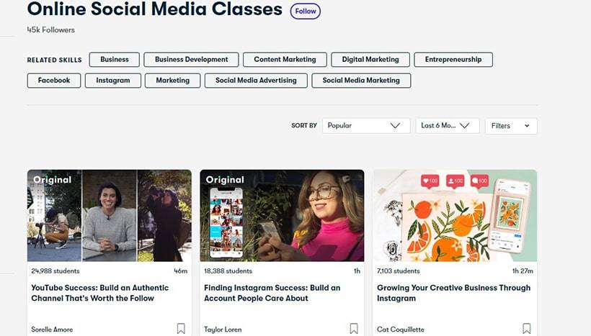
Task: Open the Sort By Popular dropdown
Action: [366, 126]
